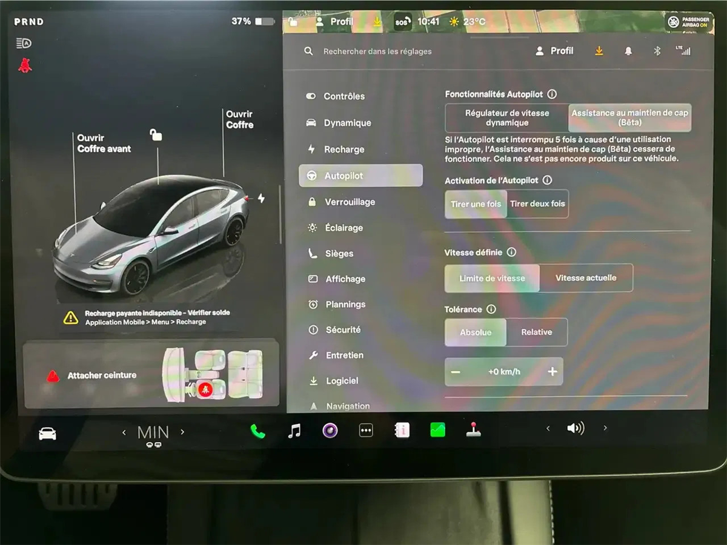Open the green Phone app
Image resolution: width=727 pixels, height=545 pixels.
tap(258, 431)
